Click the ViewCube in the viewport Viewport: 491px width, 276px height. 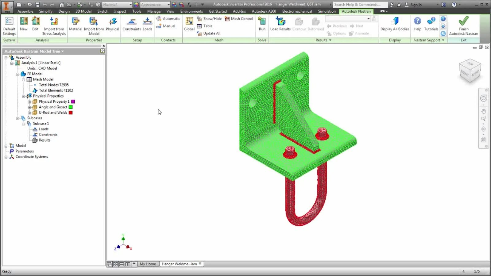470,71
